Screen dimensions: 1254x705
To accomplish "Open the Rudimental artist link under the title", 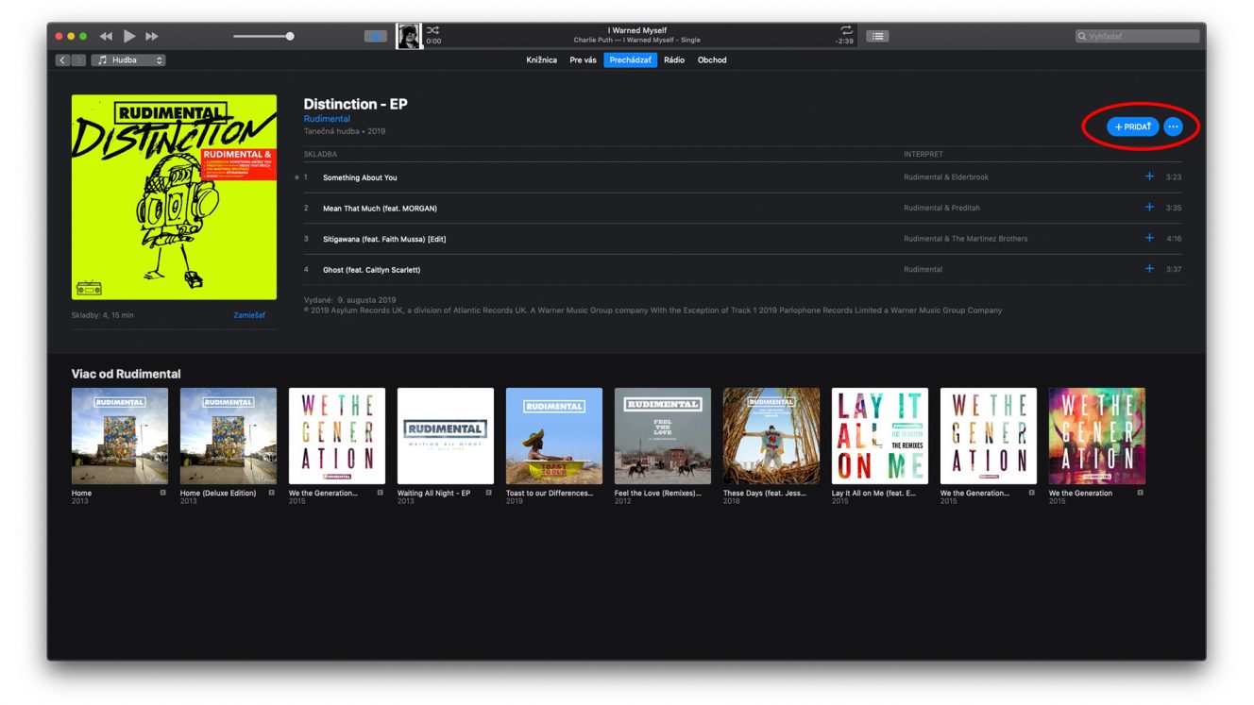I will (x=327, y=119).
